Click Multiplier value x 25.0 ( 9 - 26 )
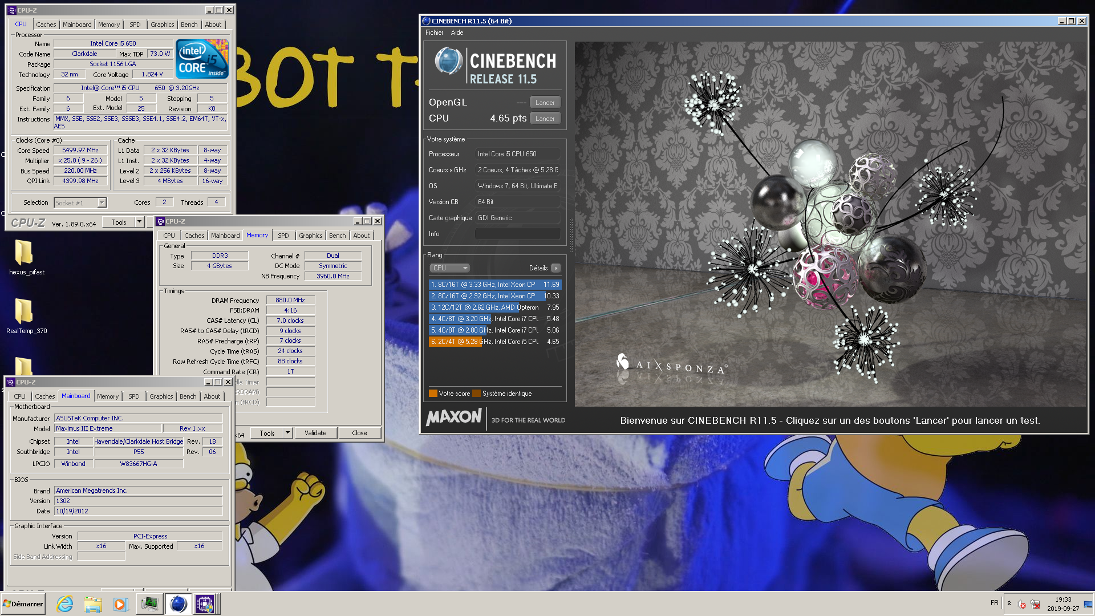This screenshot has width=1095, height=616. pos(80,161)
